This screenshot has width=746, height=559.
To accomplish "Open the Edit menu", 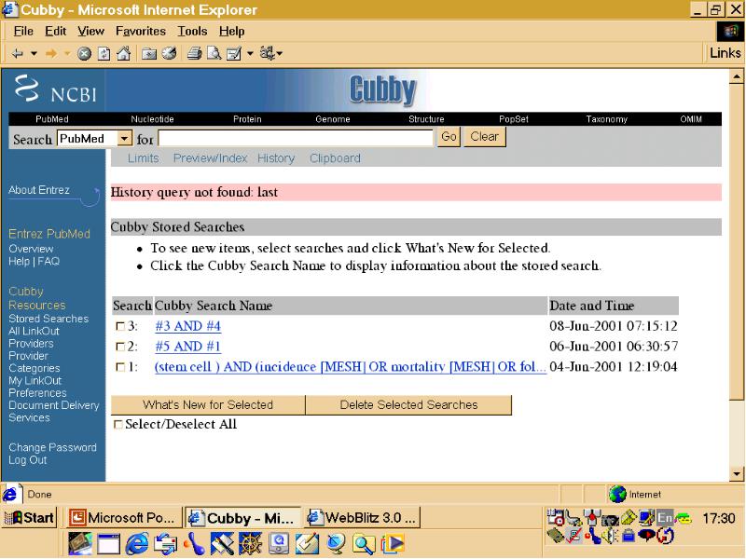I will click(56, 32).
